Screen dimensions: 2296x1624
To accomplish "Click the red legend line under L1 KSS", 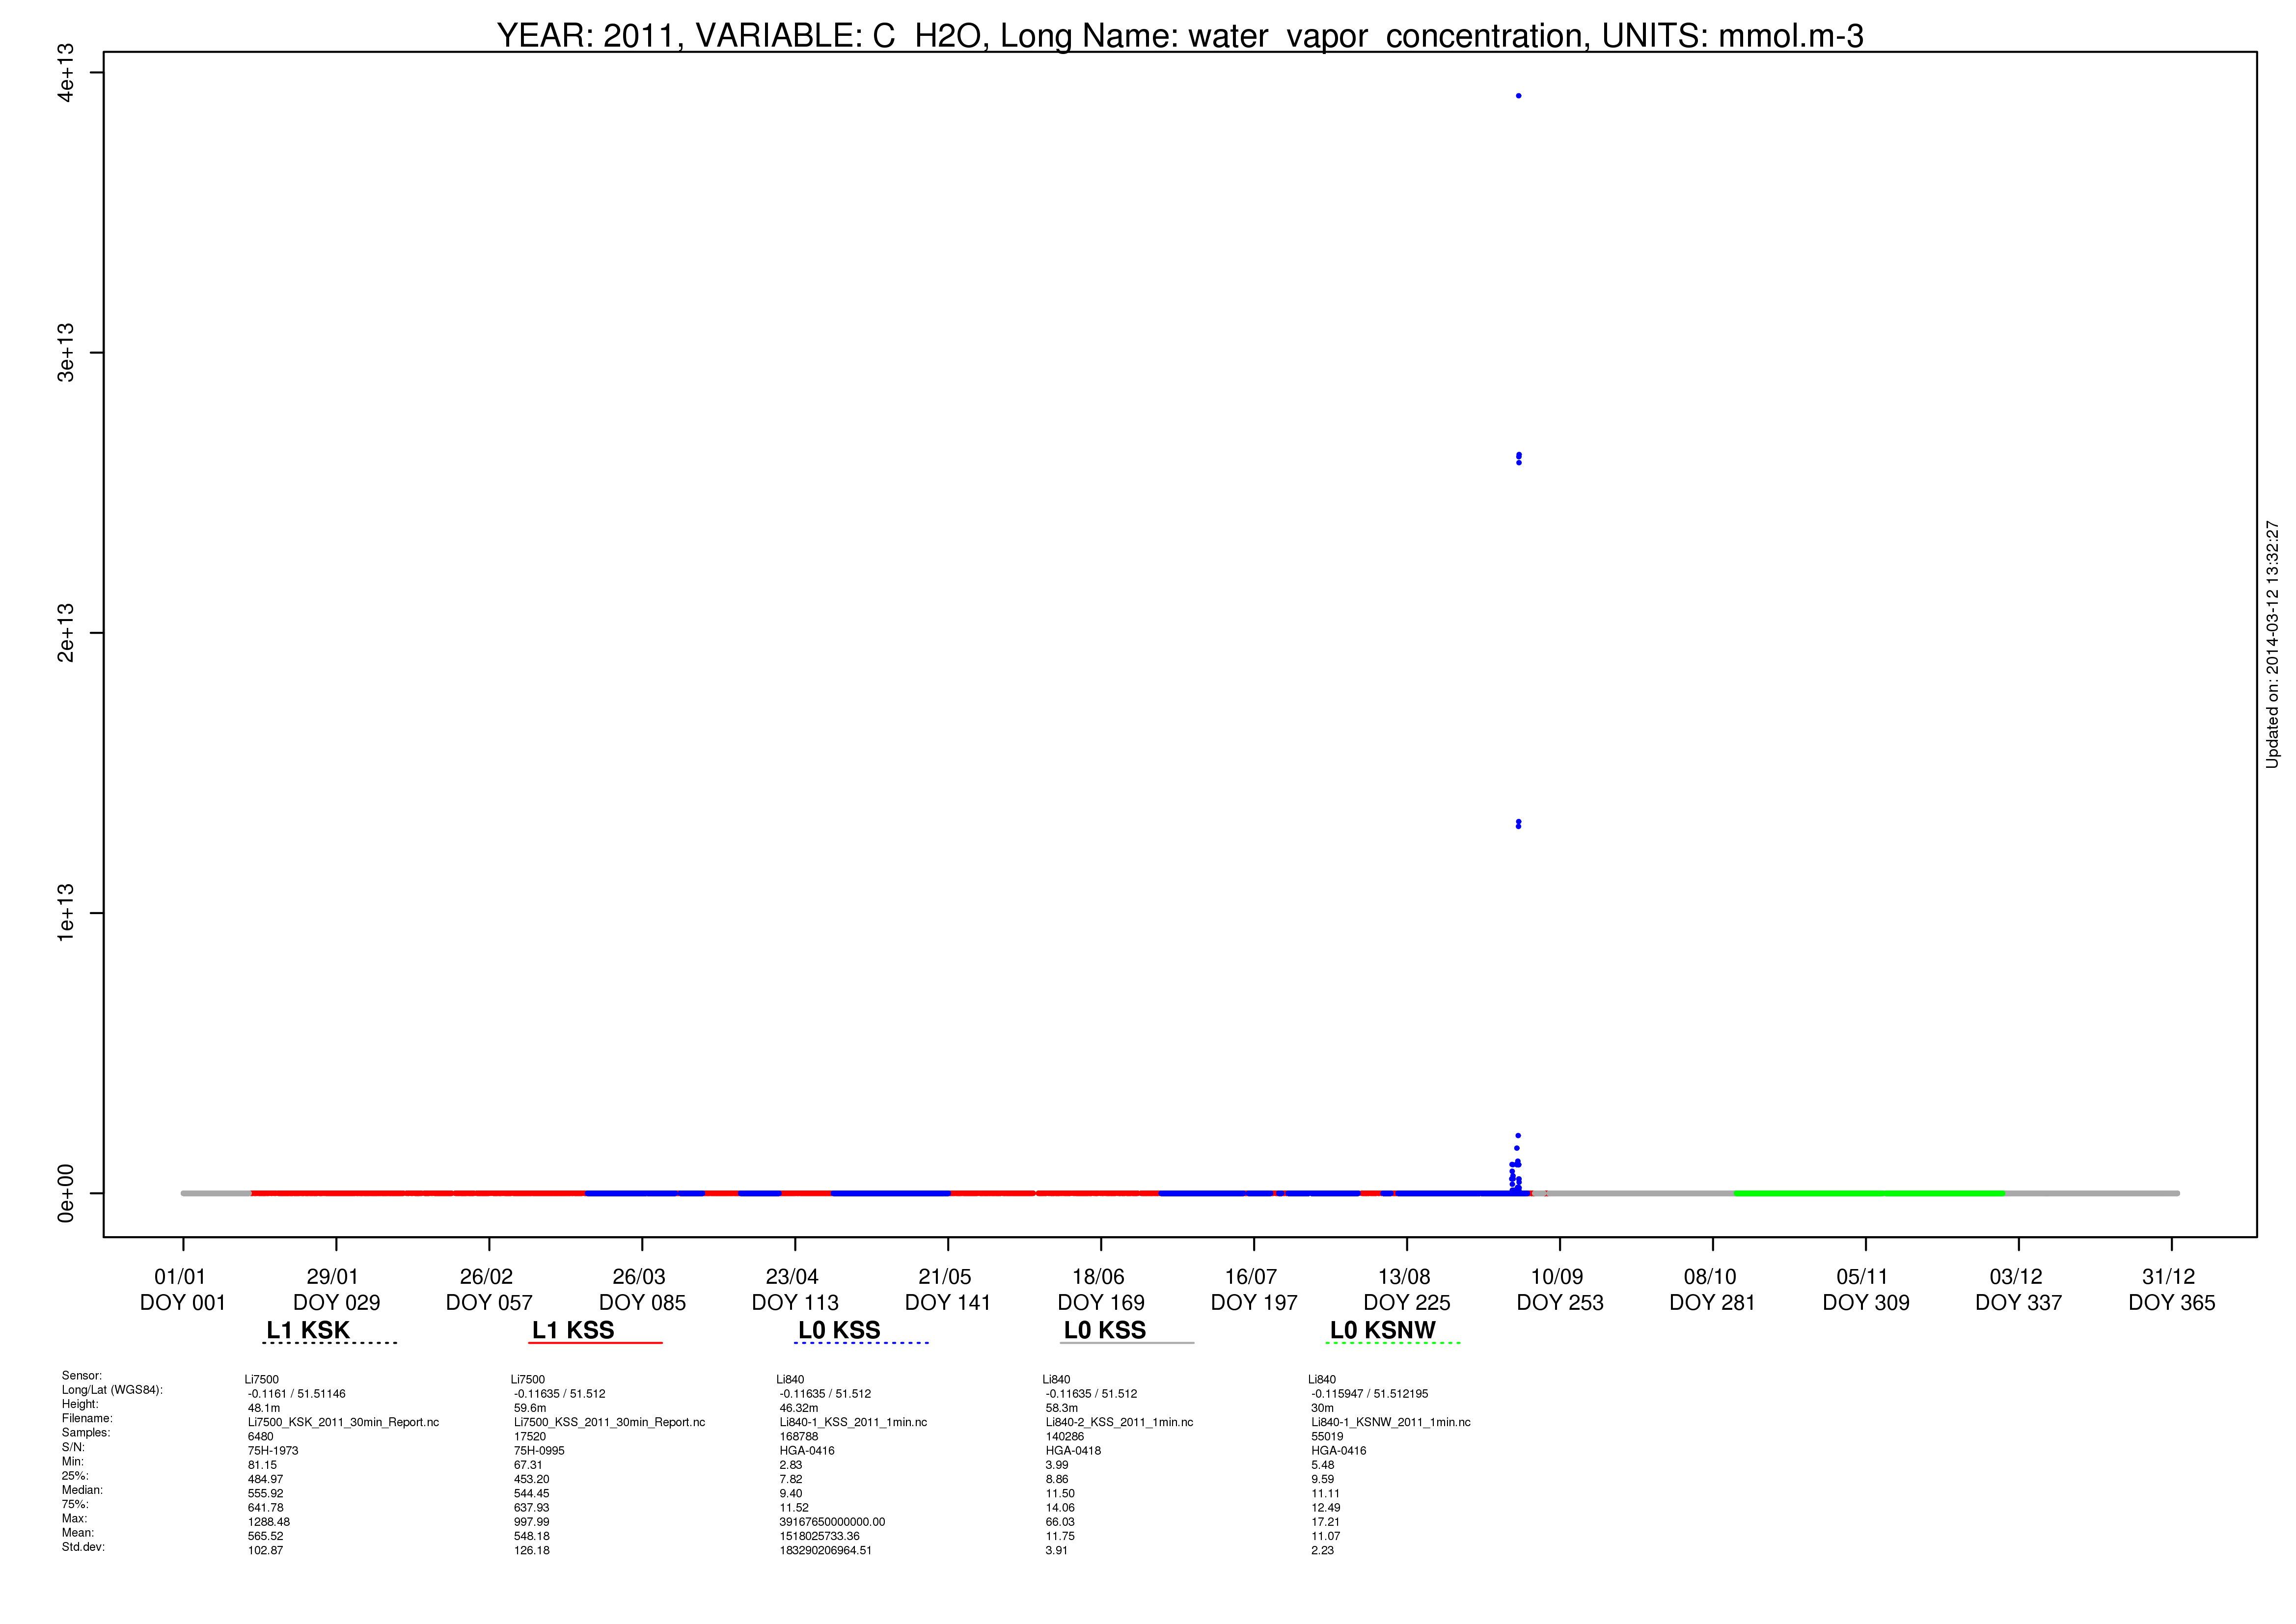I will (x=595, y=1343).
